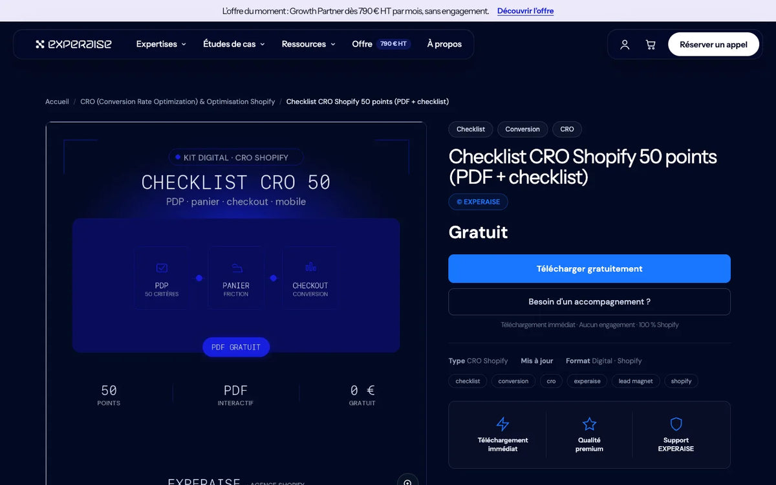Expand the Ressources dropdown menu
The height and width of the screenshot is (485, 776).
308,44
